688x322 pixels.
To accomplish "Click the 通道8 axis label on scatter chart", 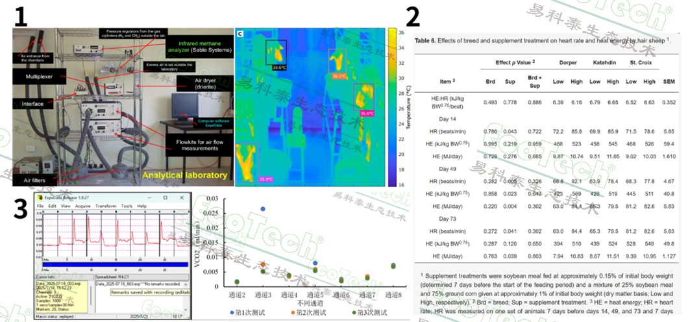I will click(393, 294).
